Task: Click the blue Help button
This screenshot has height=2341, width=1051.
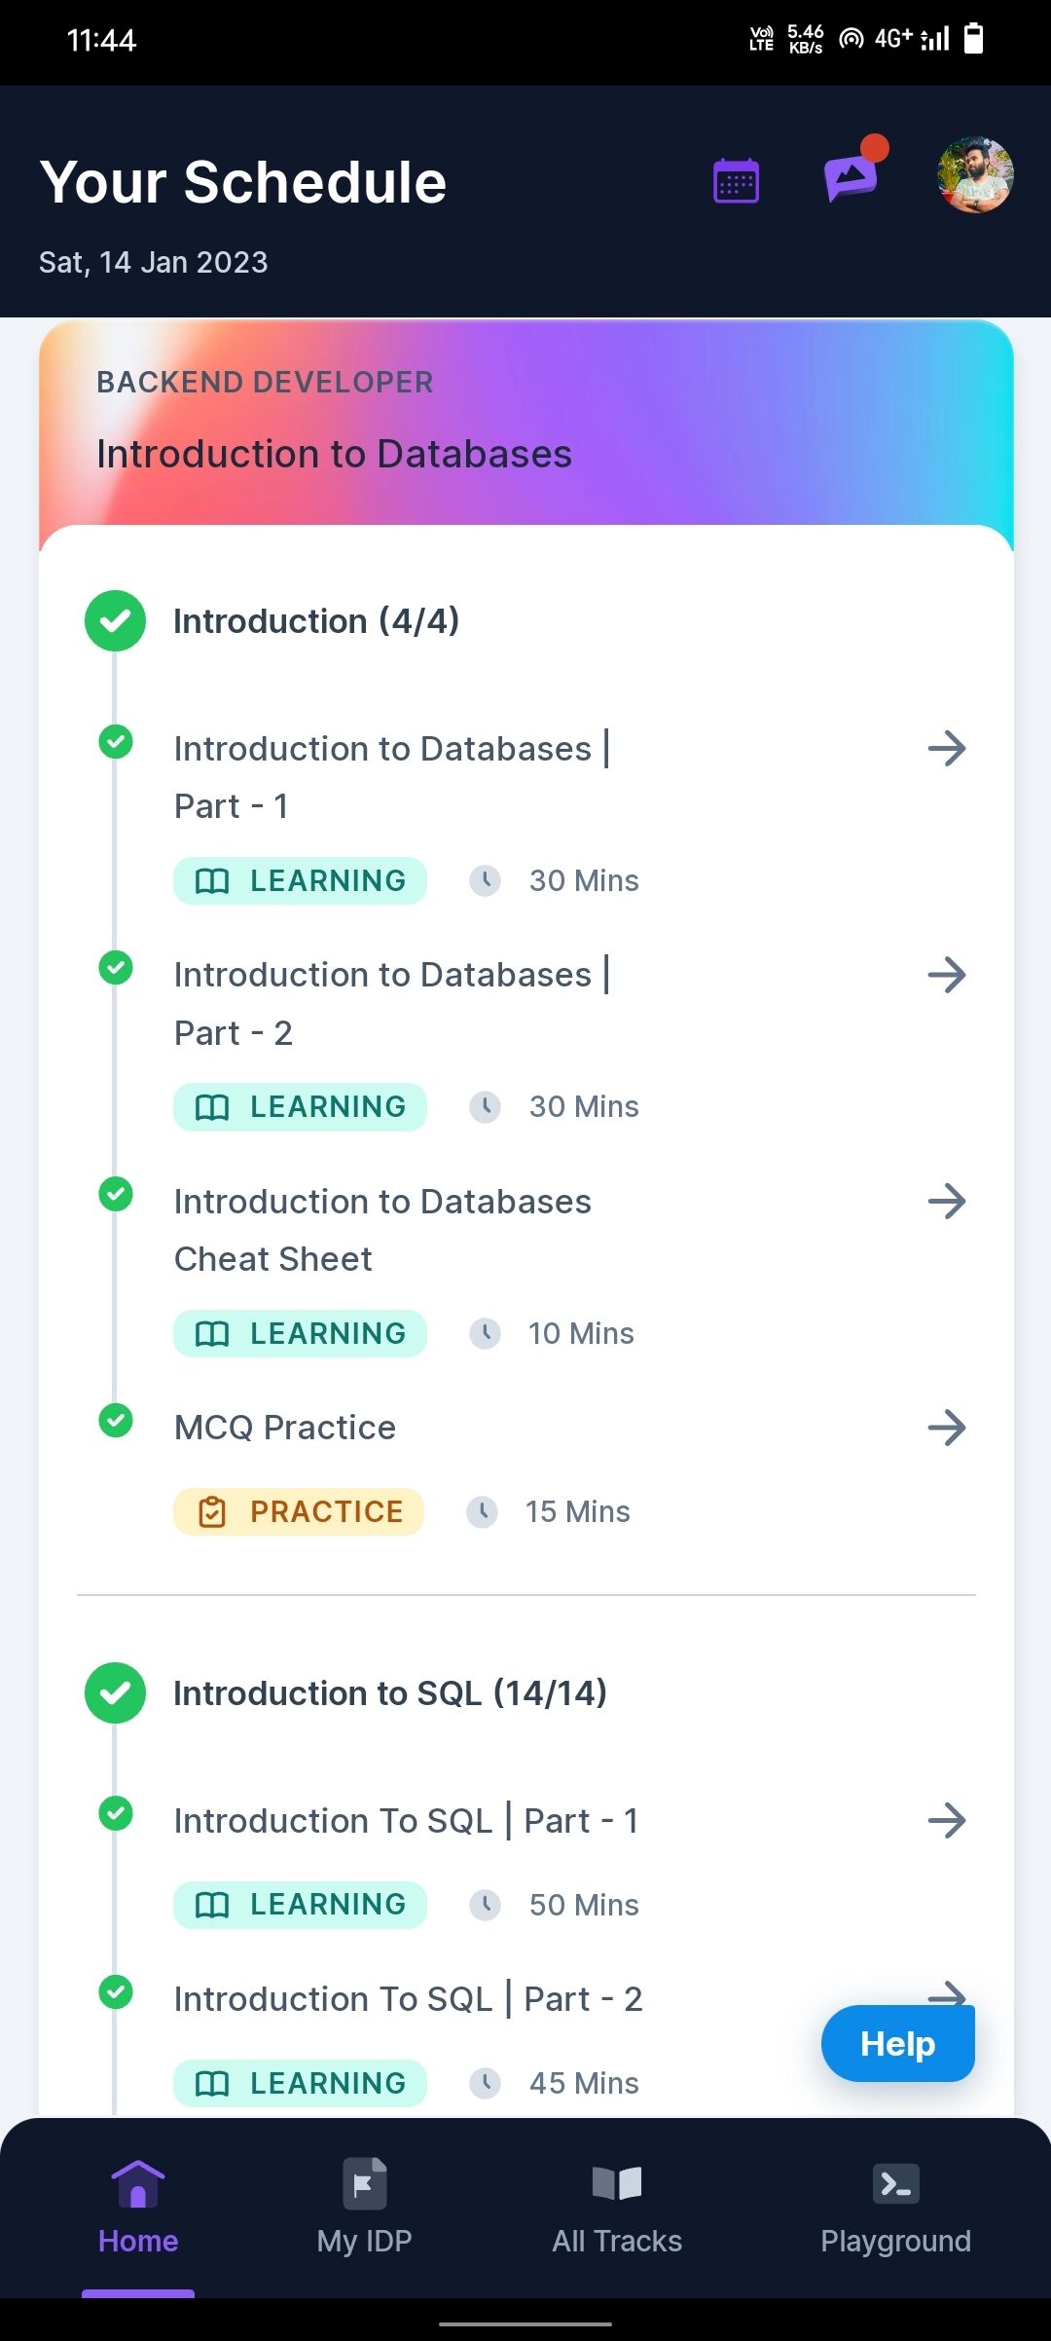Action: (x=898, y=2043)
